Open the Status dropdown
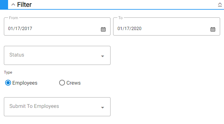Viewport: 224px width, 124px height. [57, 55]
